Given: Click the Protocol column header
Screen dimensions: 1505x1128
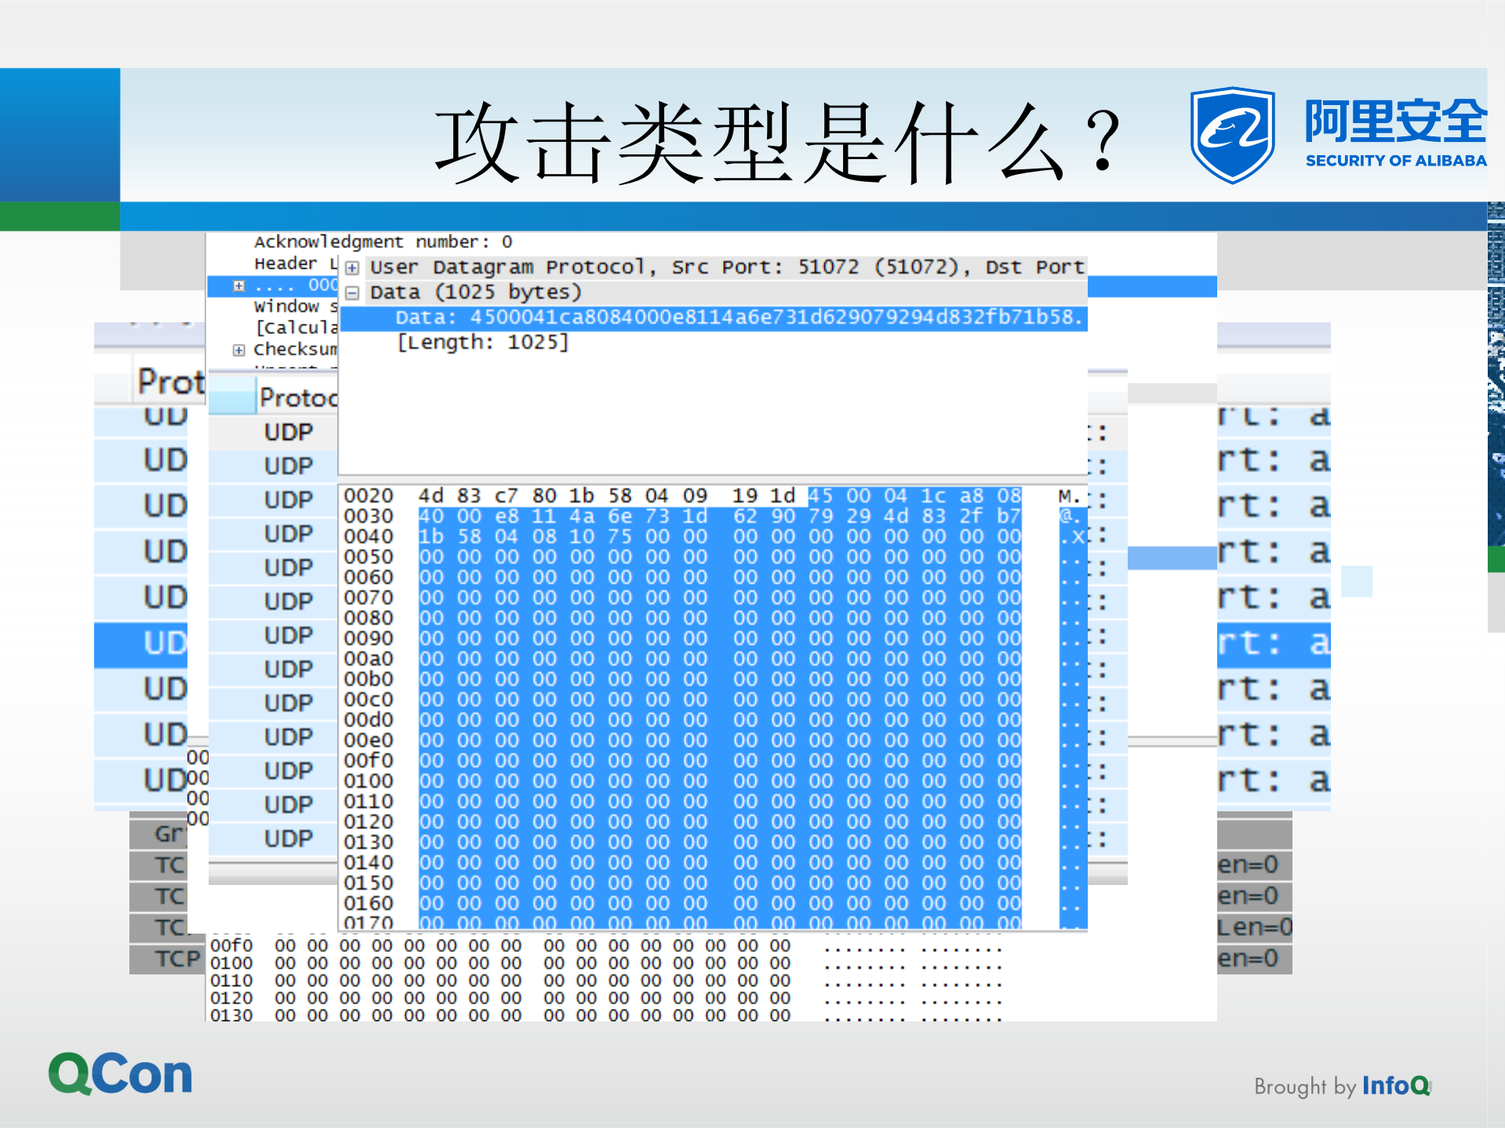Looking at the screenshot, I should point(296,397).
